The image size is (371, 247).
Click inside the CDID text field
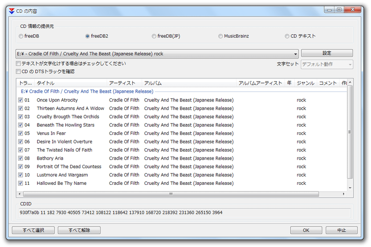[x=184, y=213]
